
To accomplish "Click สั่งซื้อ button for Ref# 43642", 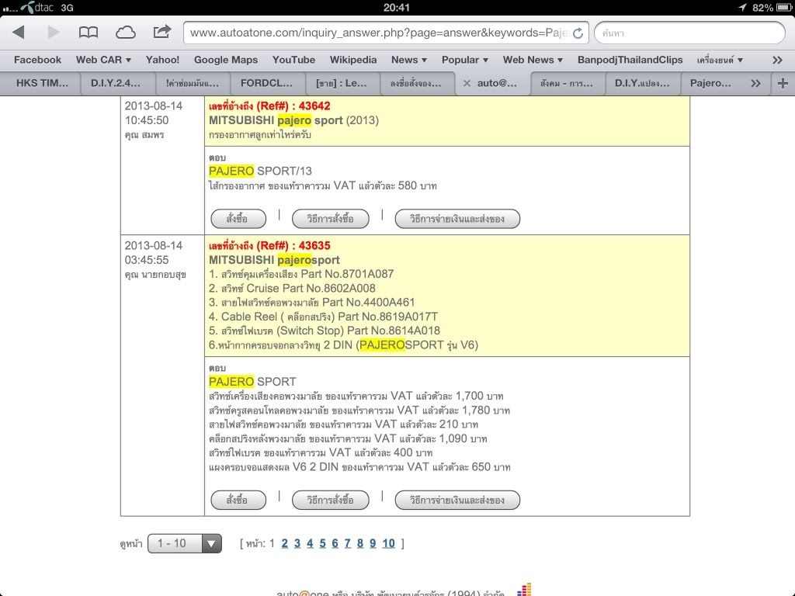I will pyautogui.click(x=238, y=218).
